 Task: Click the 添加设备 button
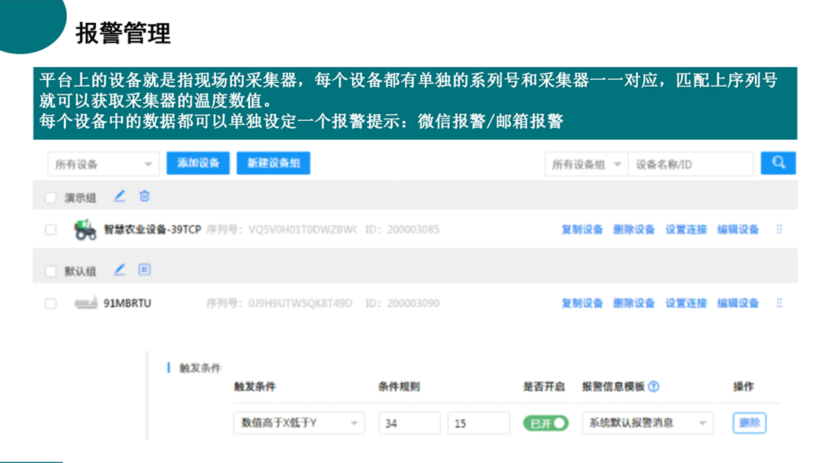[198, 163]
